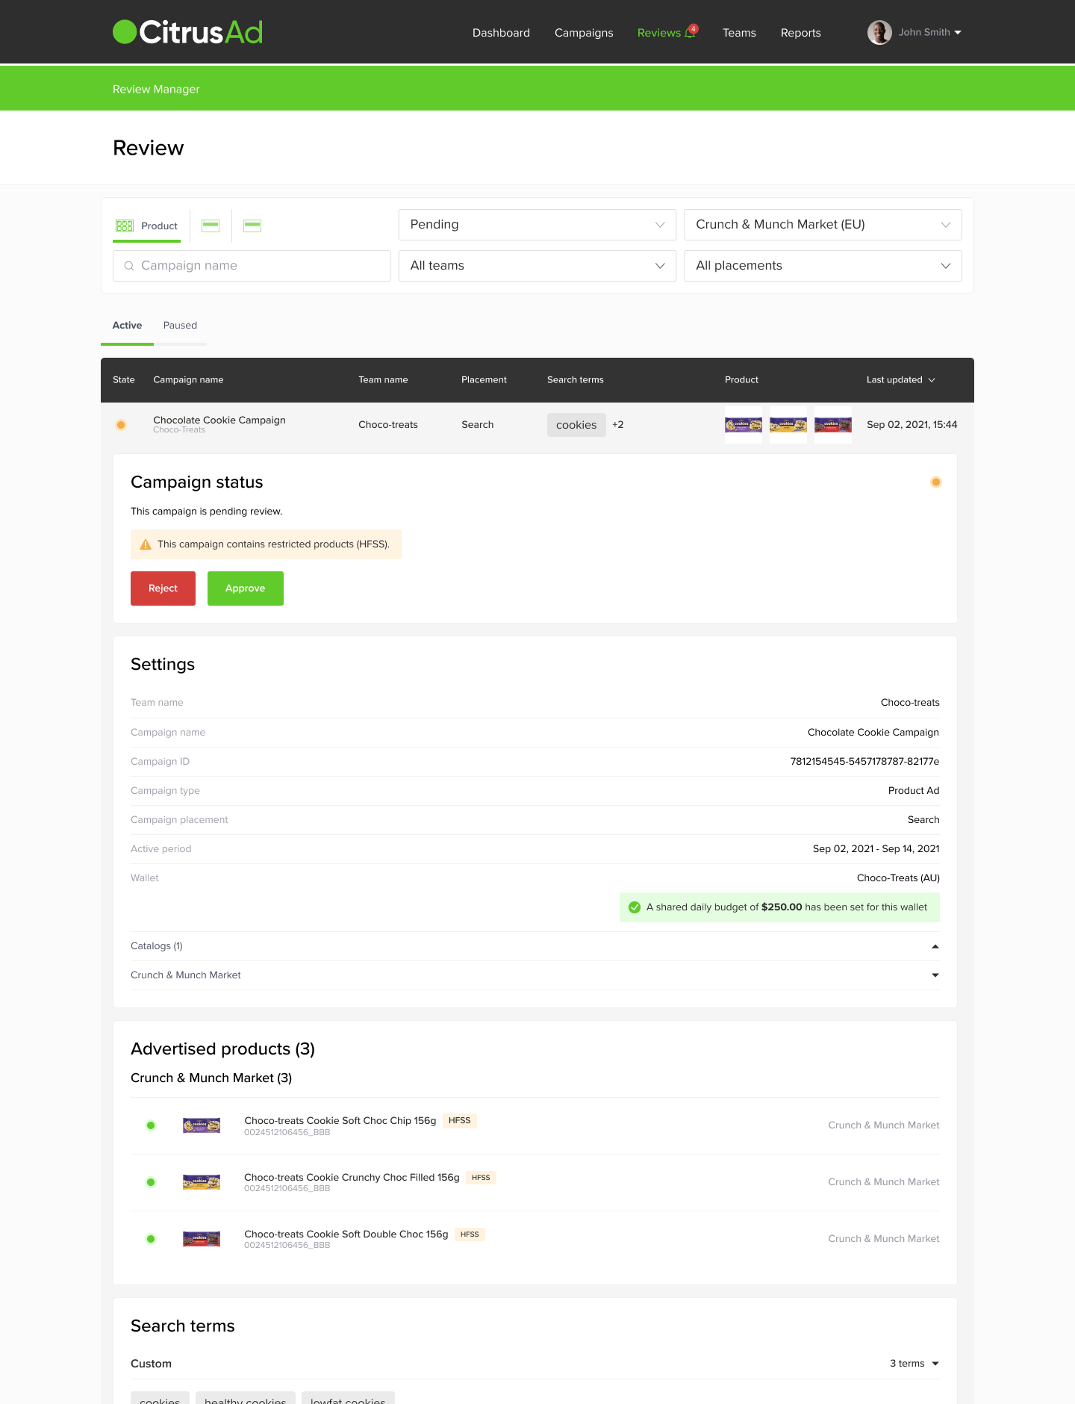Approve the pending campaign
The width and height of the screenshot is (1075, 1404).
coord(246,588)
